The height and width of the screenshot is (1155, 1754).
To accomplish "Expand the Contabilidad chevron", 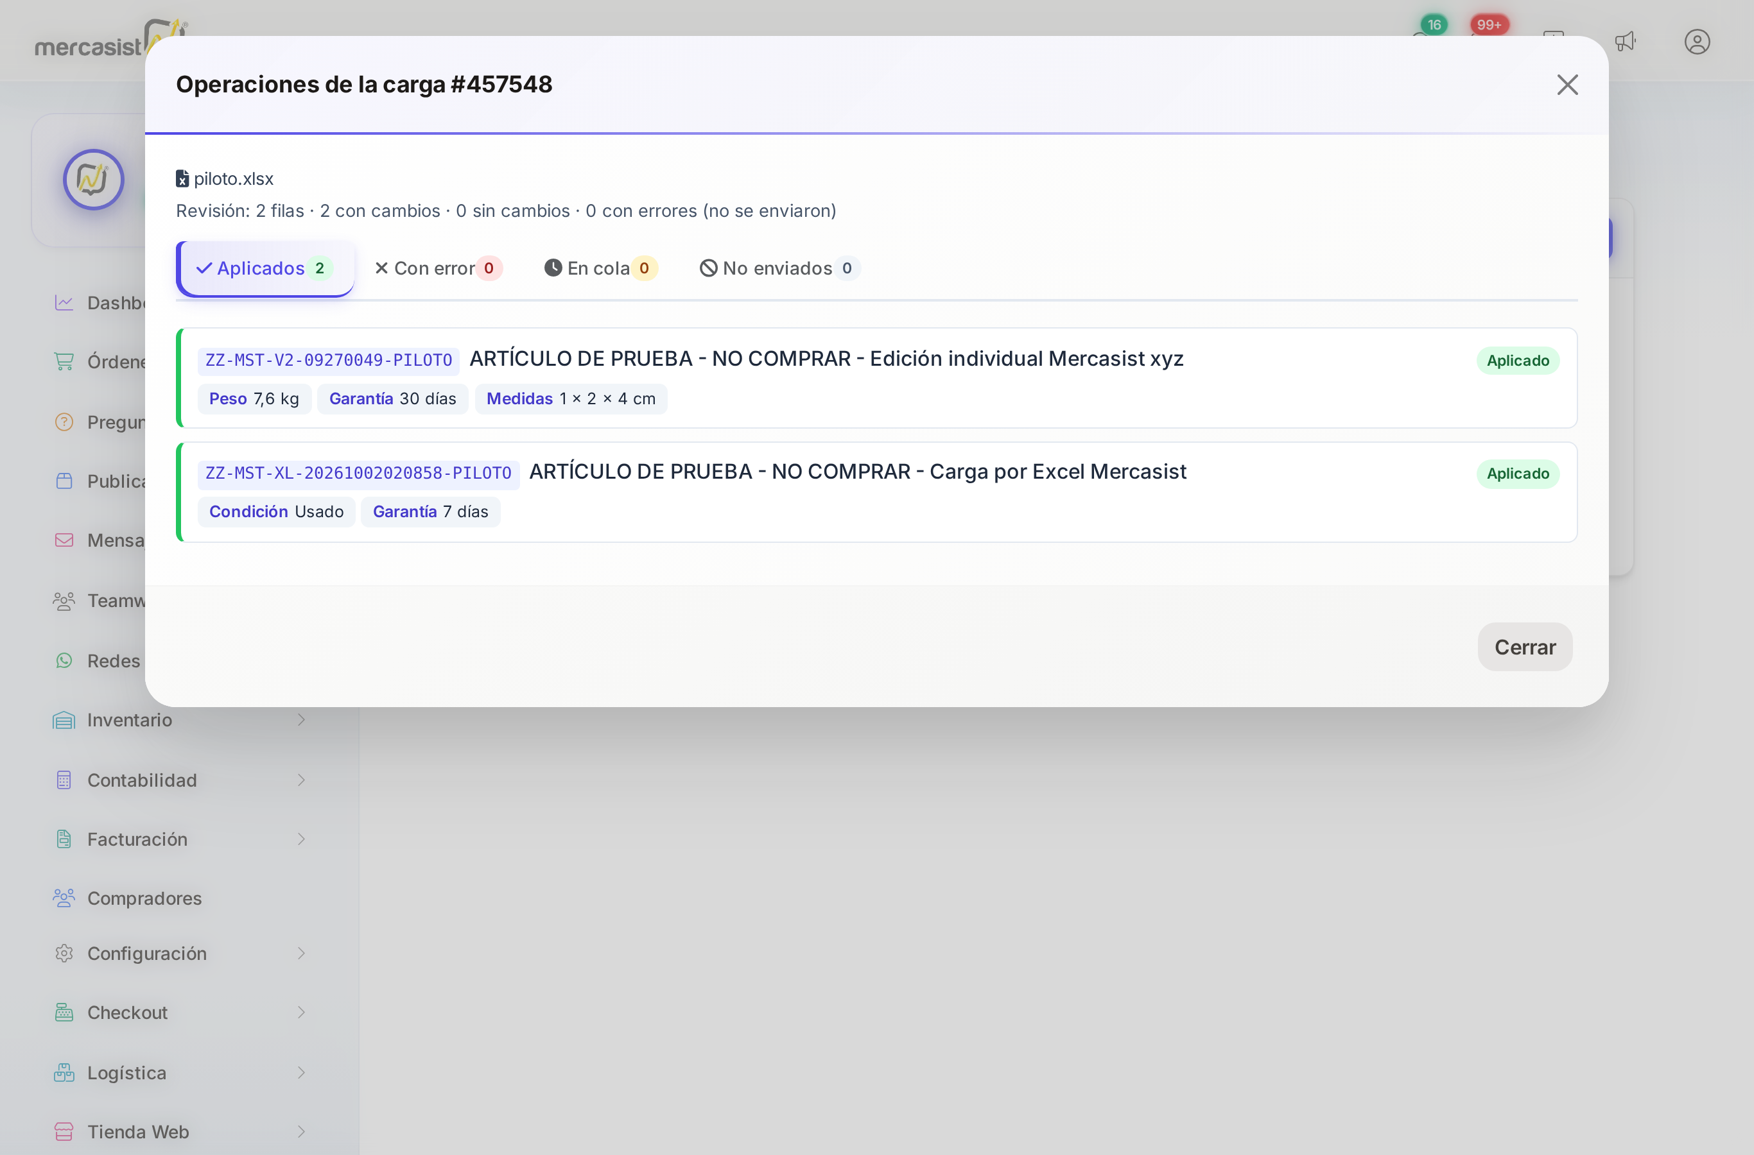I will tap(300, 780).
